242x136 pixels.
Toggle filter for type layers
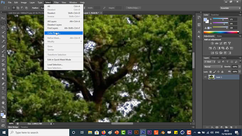pos(227,62)
